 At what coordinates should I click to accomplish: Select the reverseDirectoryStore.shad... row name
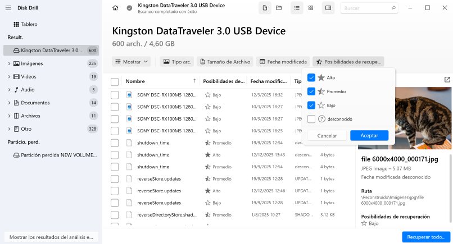[x=167, y=215]
